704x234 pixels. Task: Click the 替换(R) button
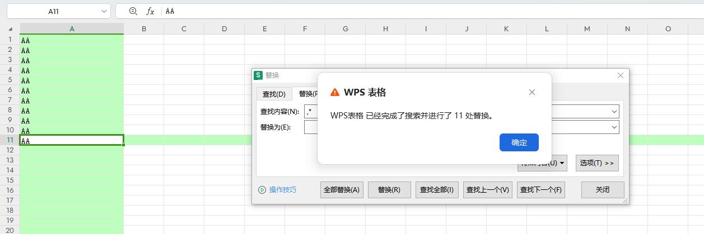point(389,190)
